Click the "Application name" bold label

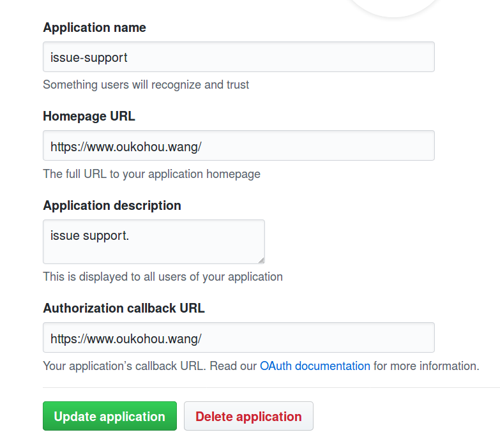pyautogui.click(x=95, y=27)
